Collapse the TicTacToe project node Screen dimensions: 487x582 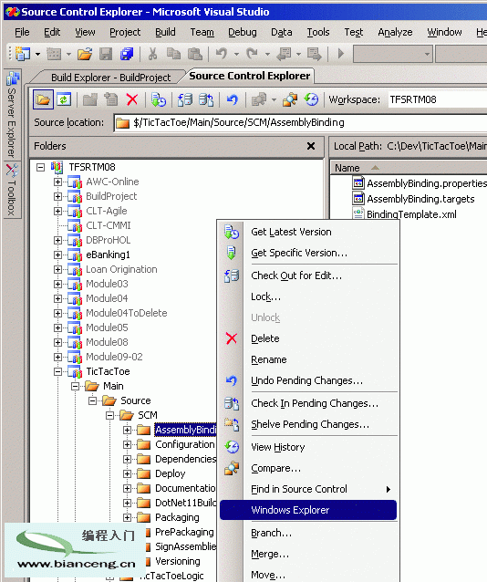(x=57, y=371)
